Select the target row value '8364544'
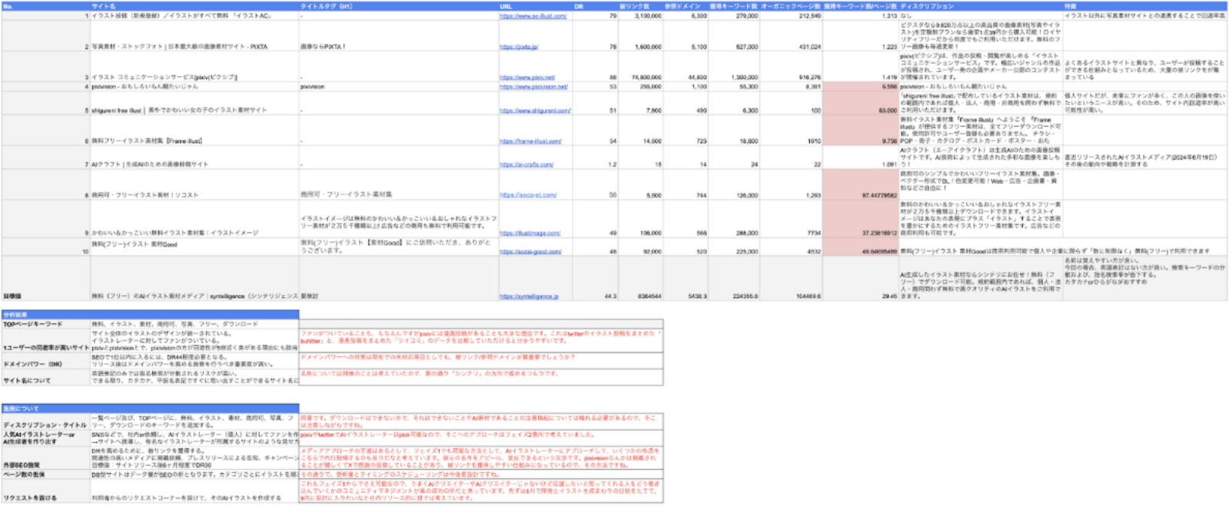This screenshot has width=1229, height=516. tap(641, 279)
